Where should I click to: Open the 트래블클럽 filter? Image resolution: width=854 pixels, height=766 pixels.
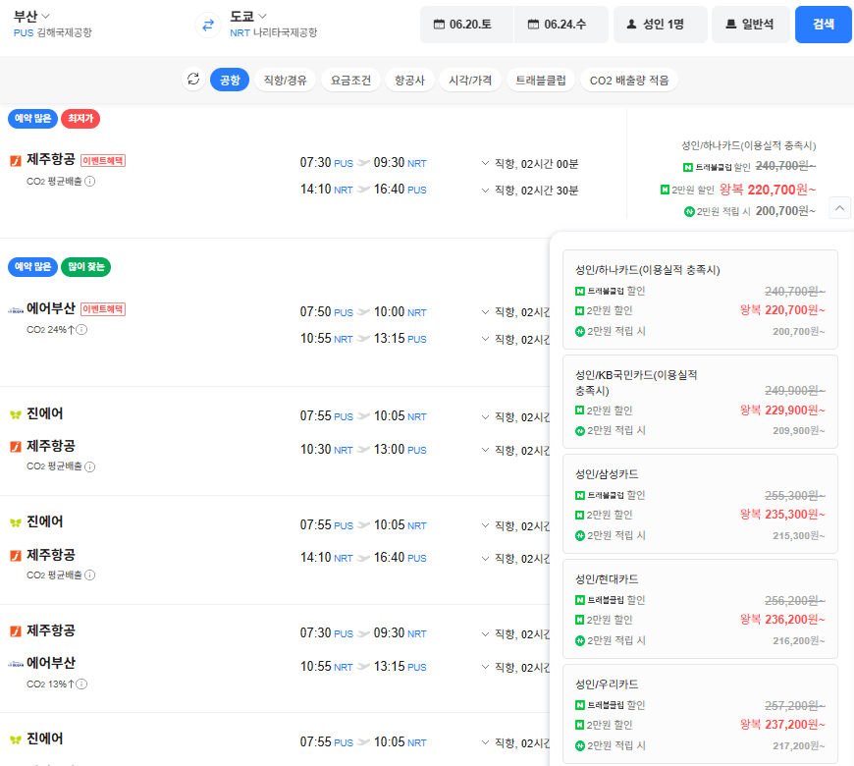pyautogui.click(x=541, y=81)
